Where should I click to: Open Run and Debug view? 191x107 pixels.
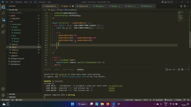click(x=3, y=26)
